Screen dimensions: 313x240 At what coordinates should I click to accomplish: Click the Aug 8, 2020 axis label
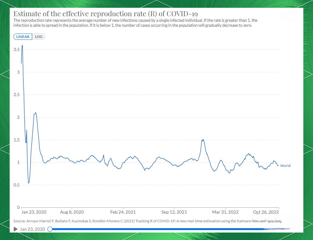point(72,212)
